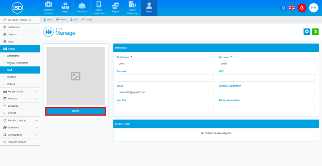Expand the People Groups section
Image resolution: width=322 pixels, height=166 pixels.
(x=20, y=91)
